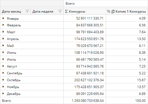The image size is (148, 104).
Task: Expand the Май row
Action: point(3,46)
